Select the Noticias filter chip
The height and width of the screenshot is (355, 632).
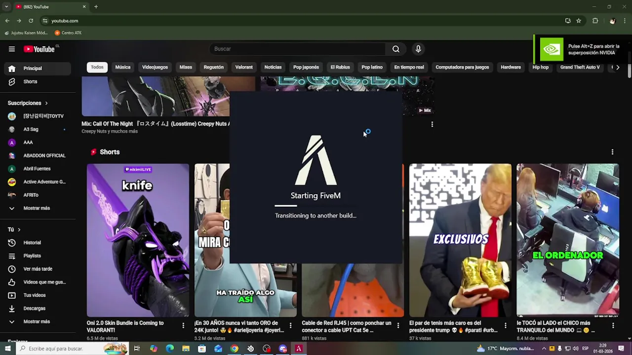click(273, 67)
